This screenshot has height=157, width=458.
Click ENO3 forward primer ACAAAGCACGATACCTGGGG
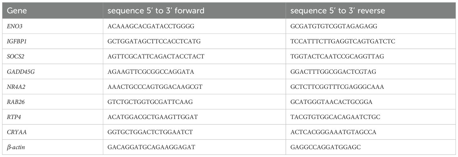point(151,26)
